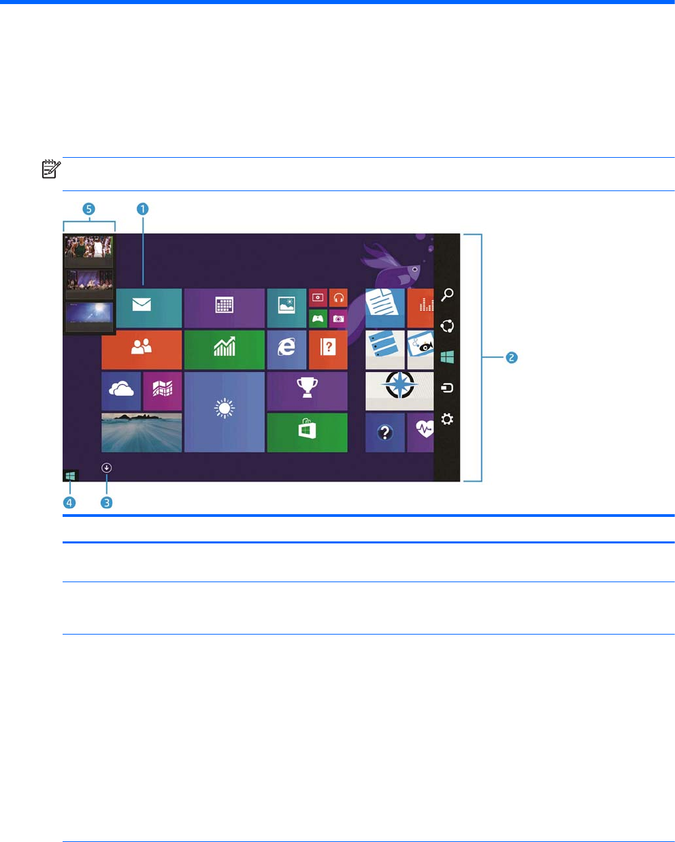Click the down arrow to show all apps

coord(107,468)
